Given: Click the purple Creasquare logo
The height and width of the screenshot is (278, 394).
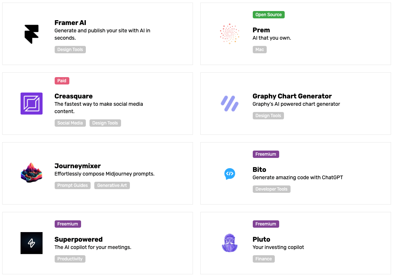Looking at the screenshot, I should [x=32, y=104].
